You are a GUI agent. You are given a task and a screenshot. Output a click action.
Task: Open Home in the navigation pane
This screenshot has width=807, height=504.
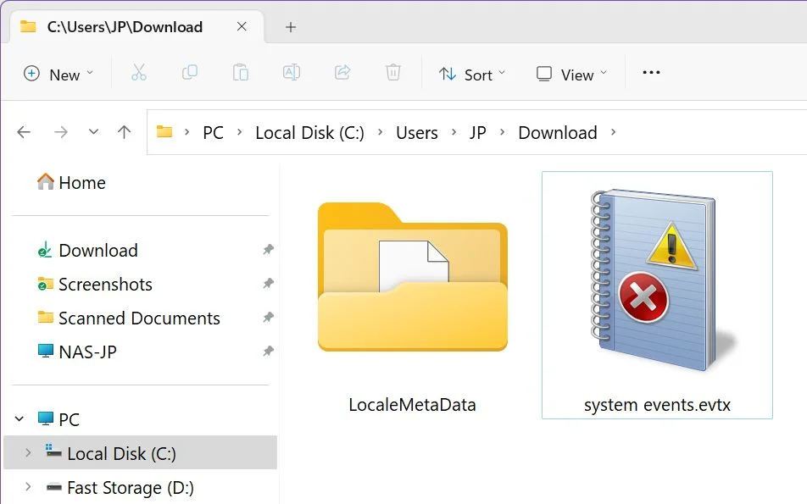coord(71,183)
